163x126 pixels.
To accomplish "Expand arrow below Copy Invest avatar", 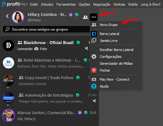I will pos(8,88).
